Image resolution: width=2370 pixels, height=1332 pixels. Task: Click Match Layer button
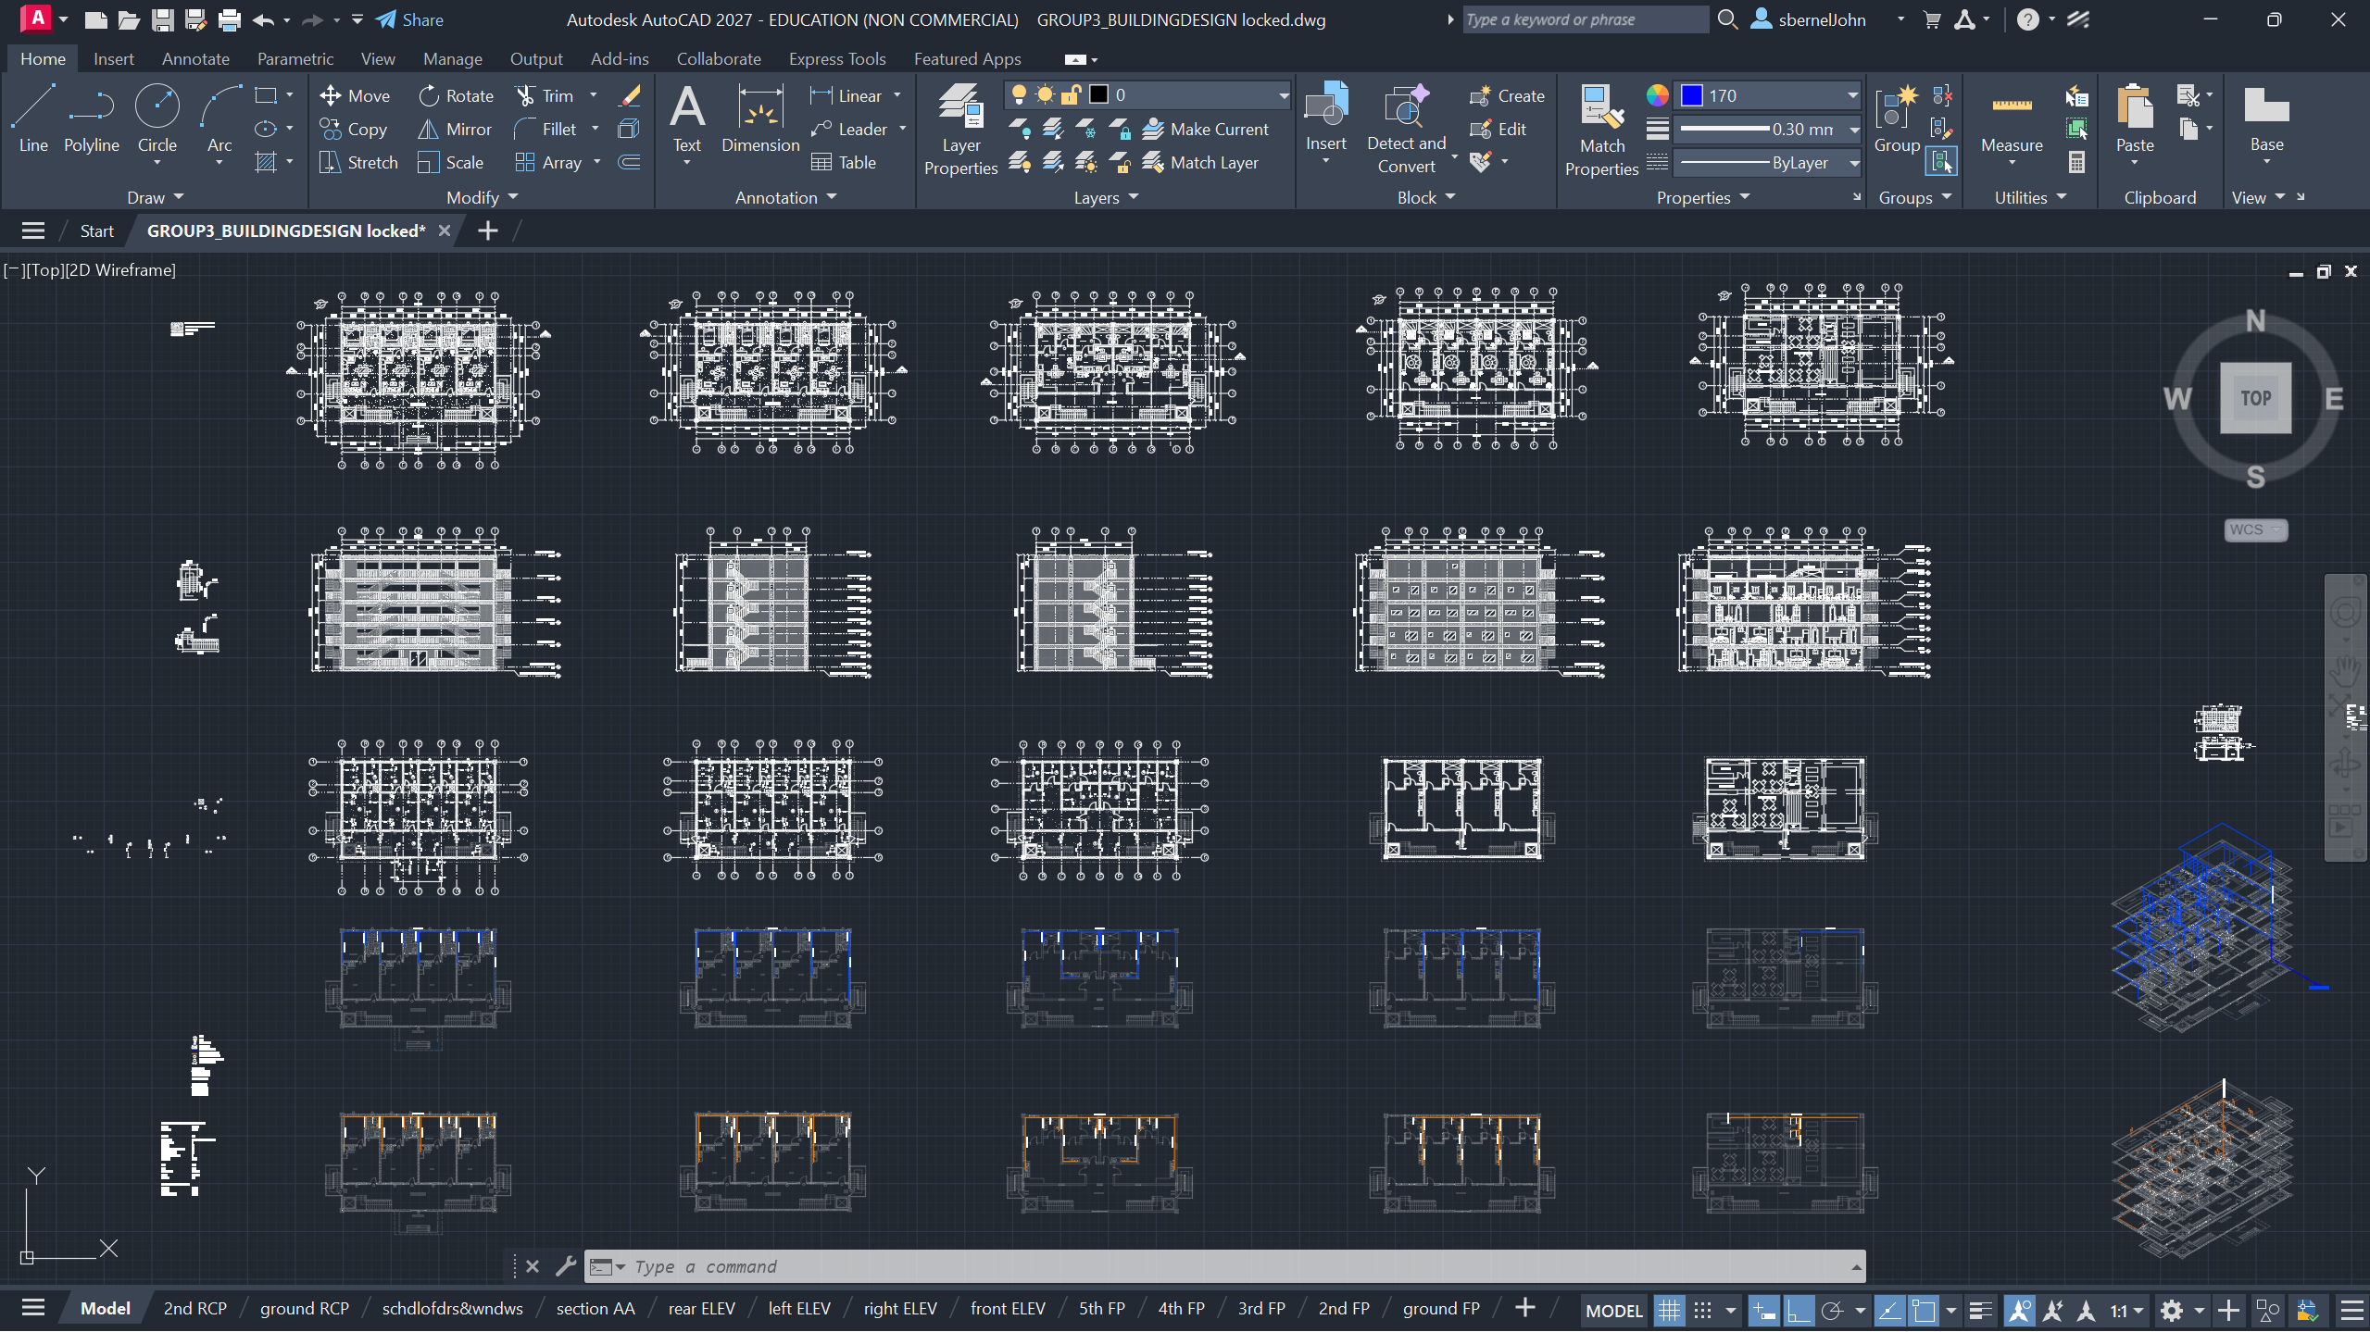[x=1200, y=163]
